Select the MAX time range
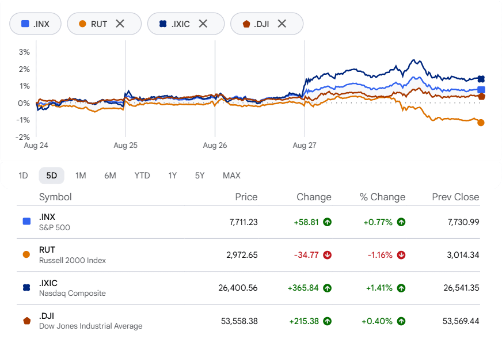 tap(231, 176)
